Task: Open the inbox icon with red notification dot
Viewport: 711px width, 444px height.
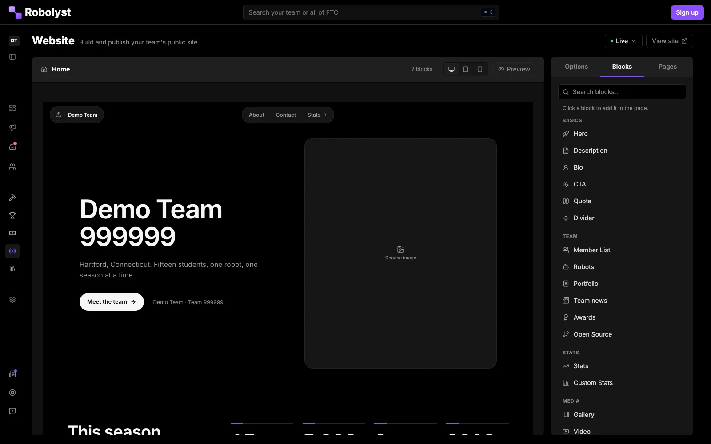Action: 12,147
